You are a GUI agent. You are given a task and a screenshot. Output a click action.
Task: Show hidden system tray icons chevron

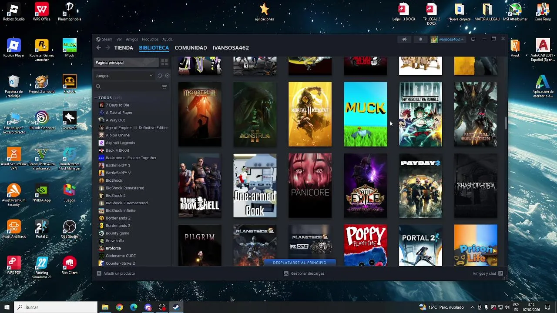473,307
